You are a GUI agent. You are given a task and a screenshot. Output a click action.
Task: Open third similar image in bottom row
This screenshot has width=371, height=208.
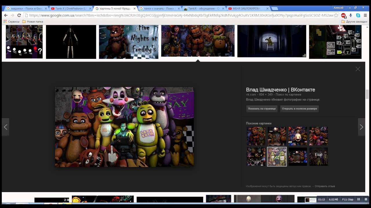298,157
